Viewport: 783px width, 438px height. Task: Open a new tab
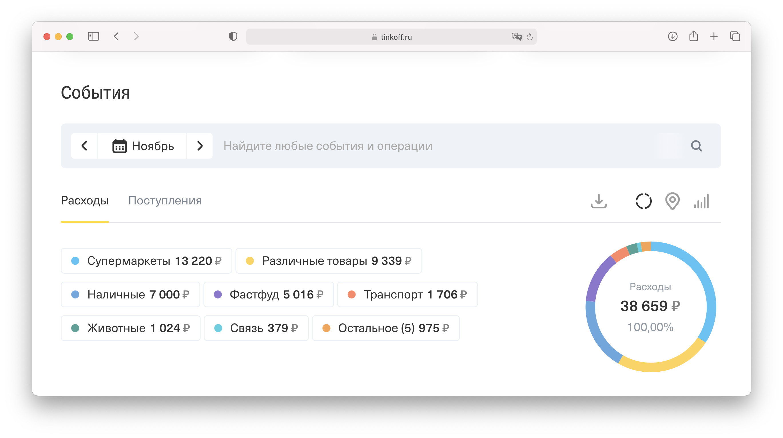[714, 37]
